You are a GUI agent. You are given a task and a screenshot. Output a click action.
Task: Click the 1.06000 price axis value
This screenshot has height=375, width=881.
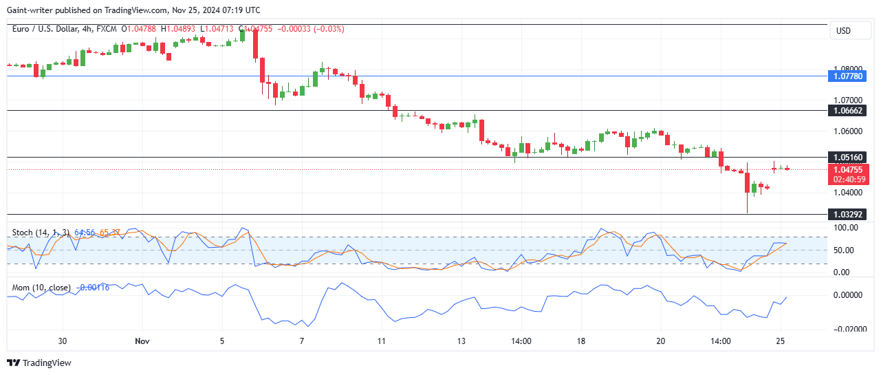coord(847,131)
